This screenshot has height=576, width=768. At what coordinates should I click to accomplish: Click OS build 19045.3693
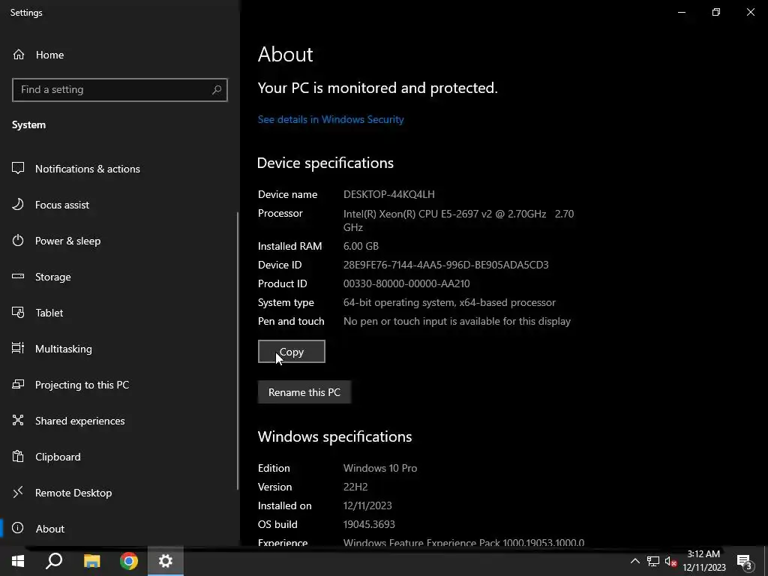369,524
